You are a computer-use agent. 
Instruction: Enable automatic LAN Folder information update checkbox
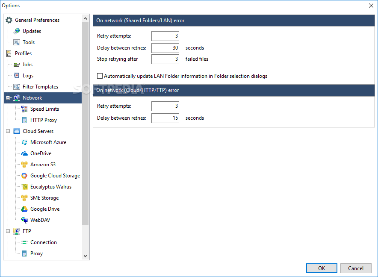[x=100, y=76]
